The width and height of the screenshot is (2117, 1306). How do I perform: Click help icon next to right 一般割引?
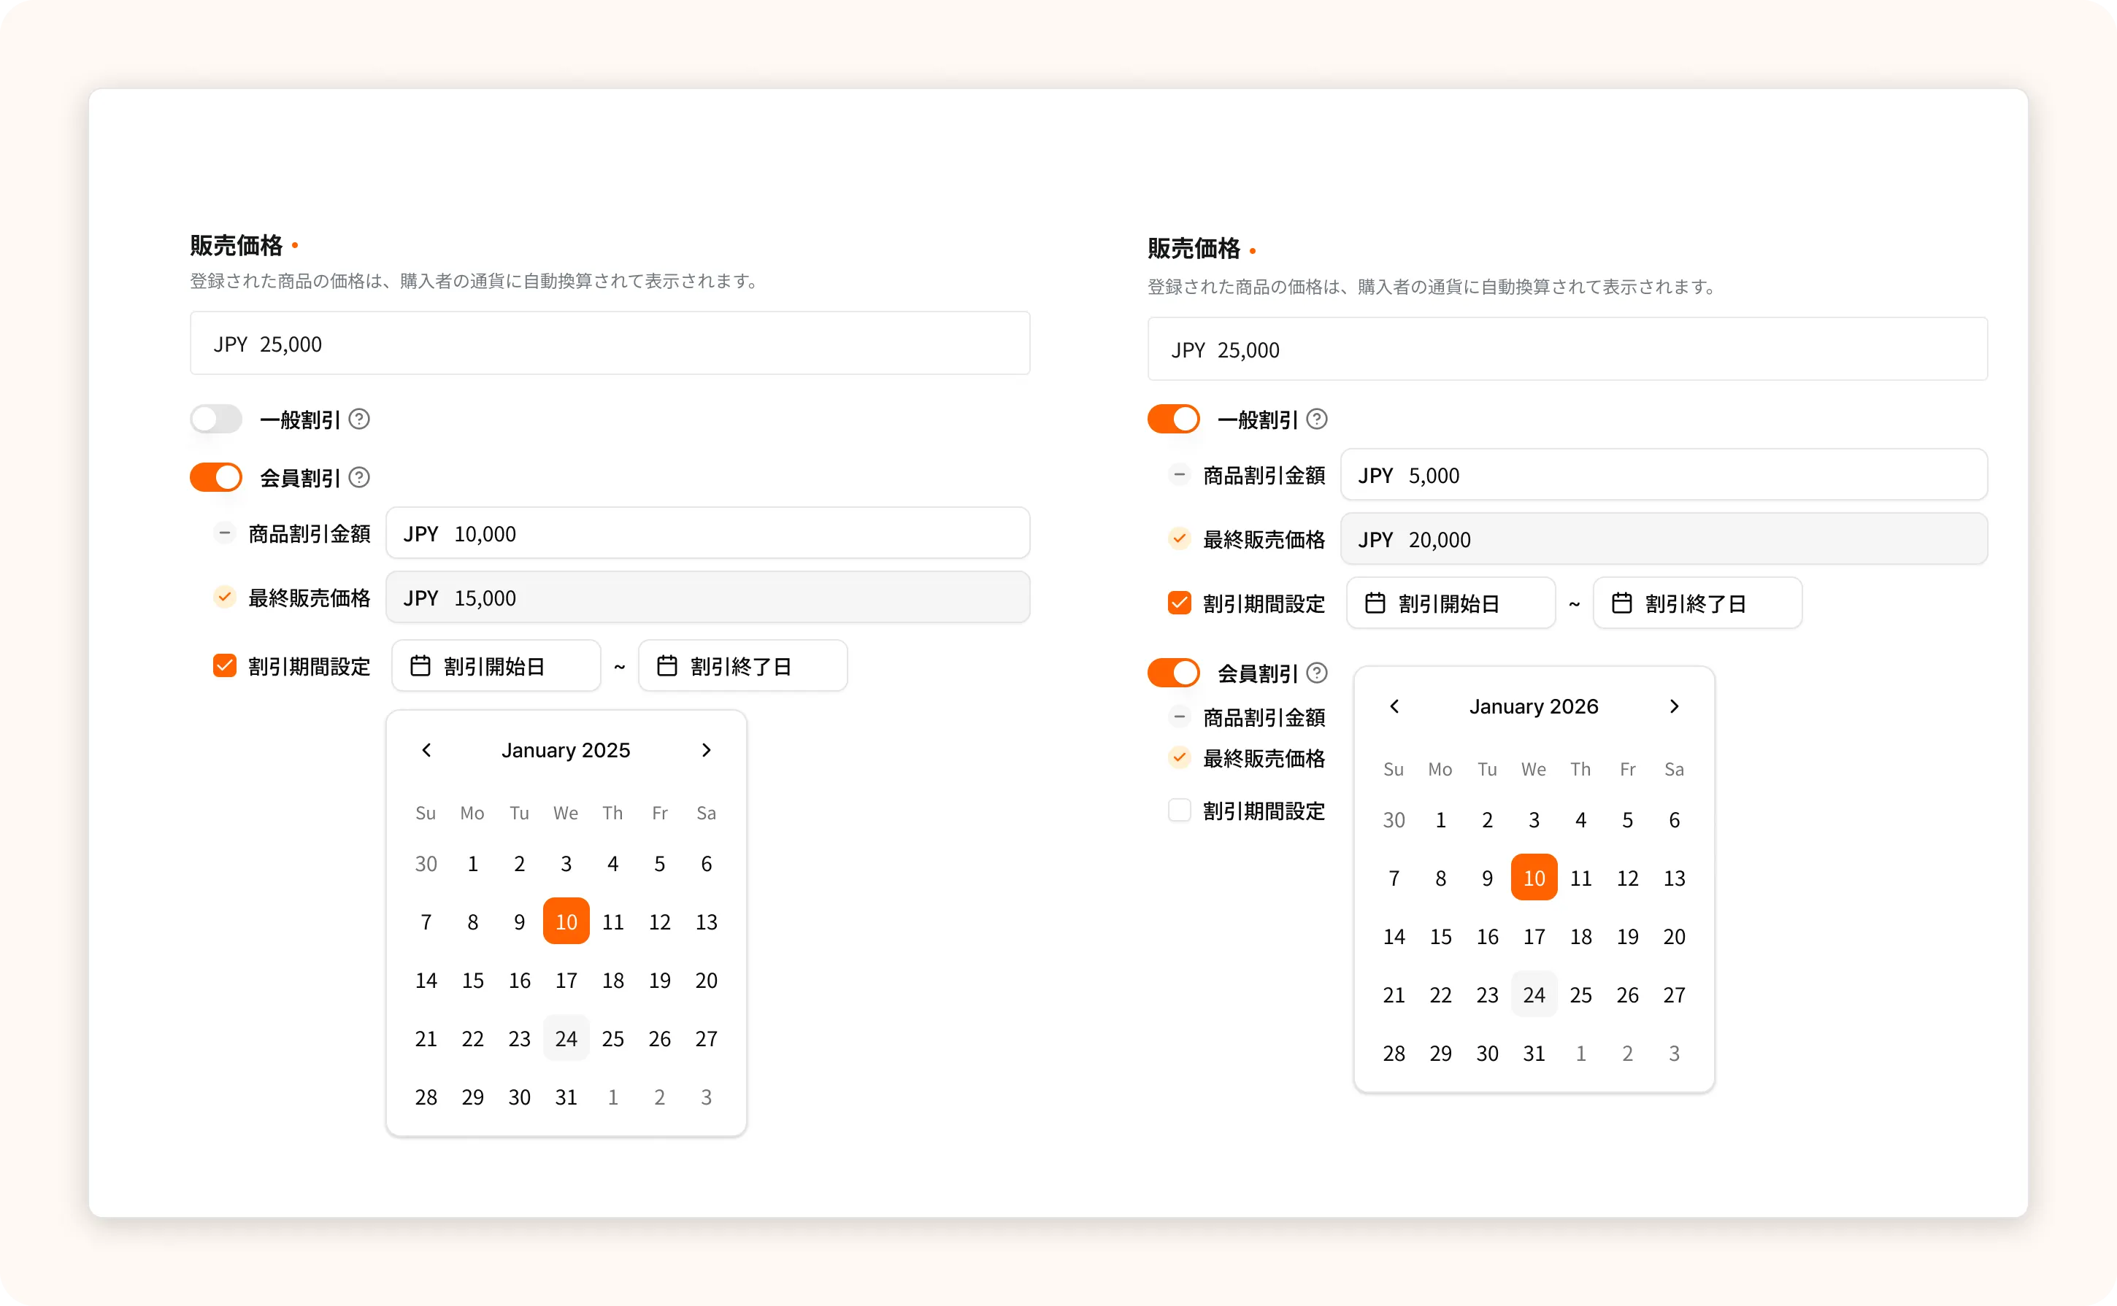point(1316,420)
